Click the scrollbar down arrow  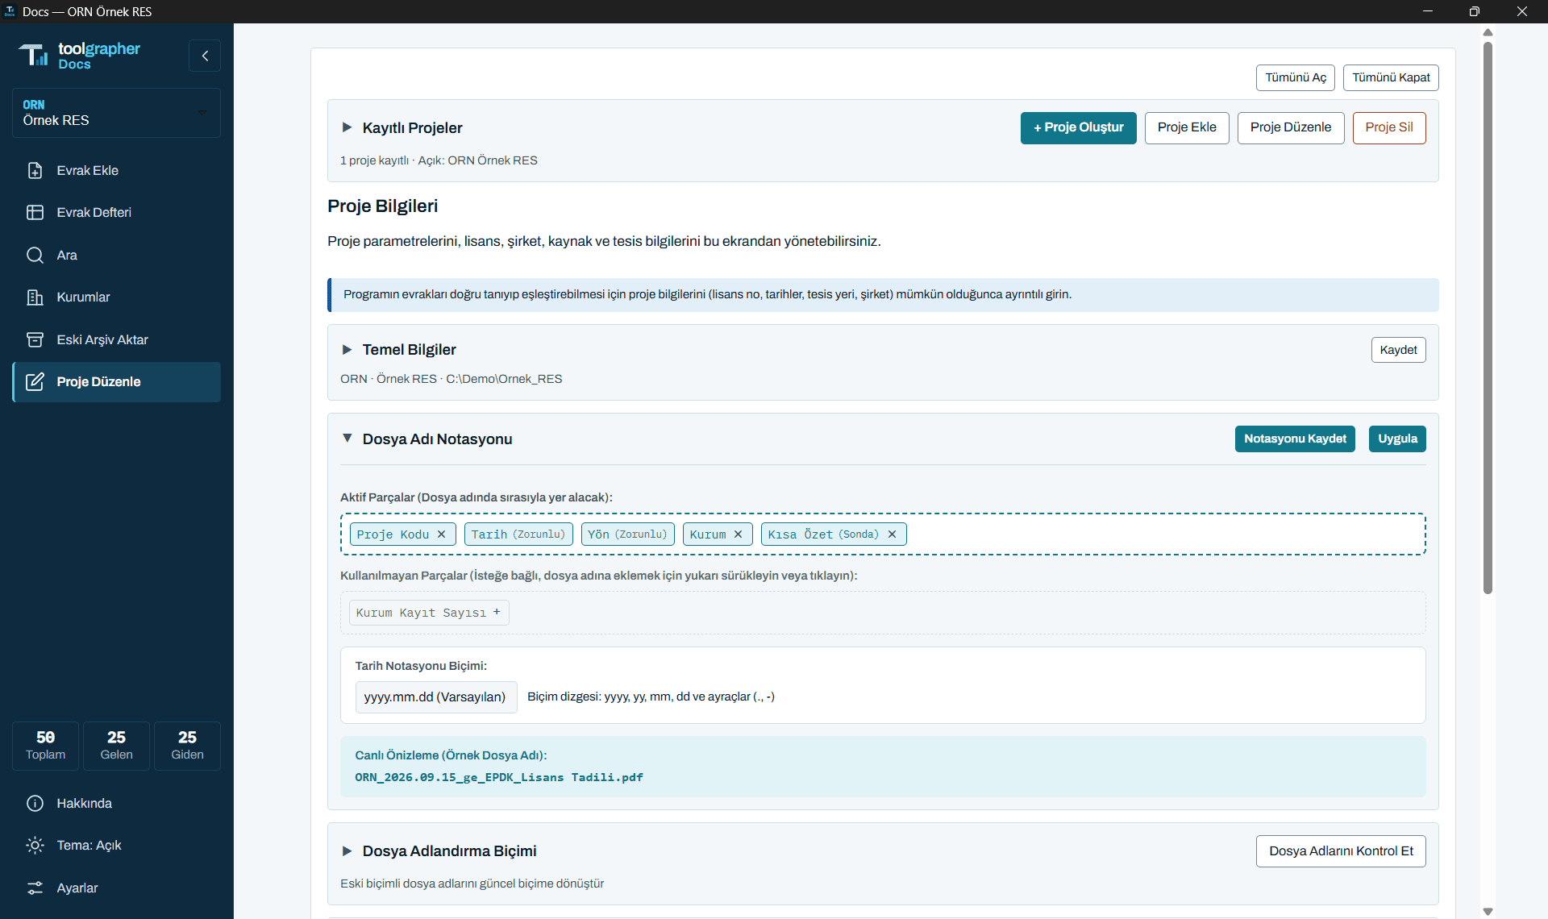(1488, 911)
